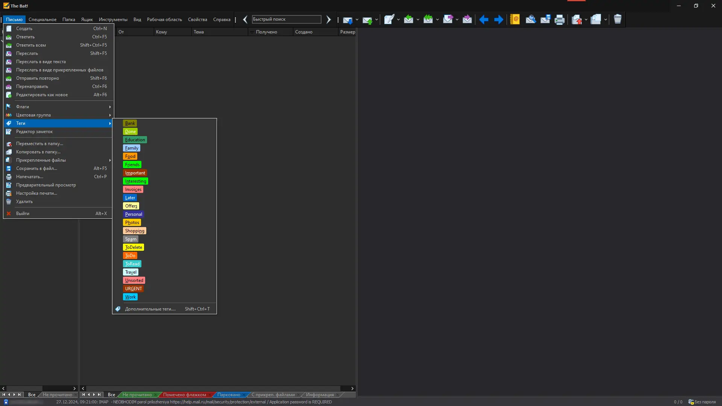The width and height of the screenshot is (722, 406).
Task: Click the save message floppy icon
Action: [x=545, y=19]
